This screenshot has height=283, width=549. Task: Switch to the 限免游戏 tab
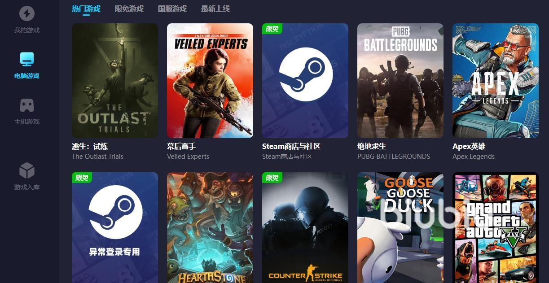pyautogui.click(x=129, y=9)
